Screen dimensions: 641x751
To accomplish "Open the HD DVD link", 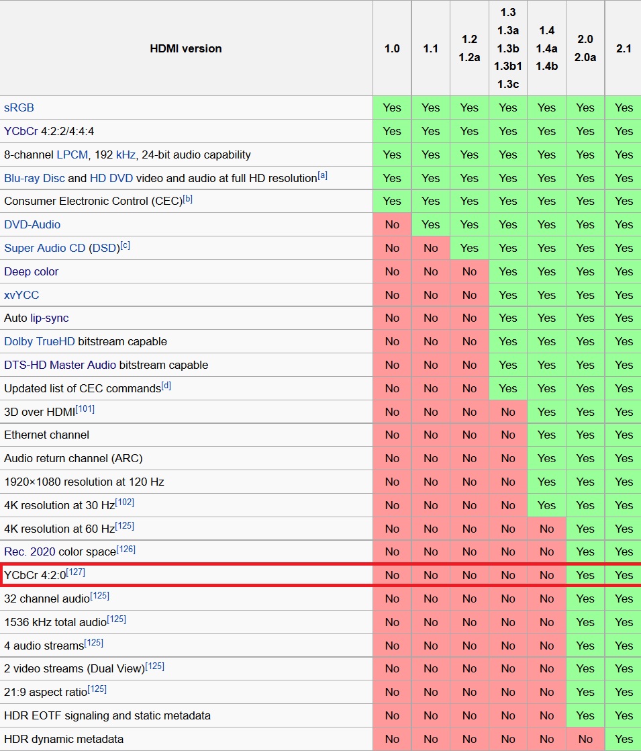I will tap(111, 178).
